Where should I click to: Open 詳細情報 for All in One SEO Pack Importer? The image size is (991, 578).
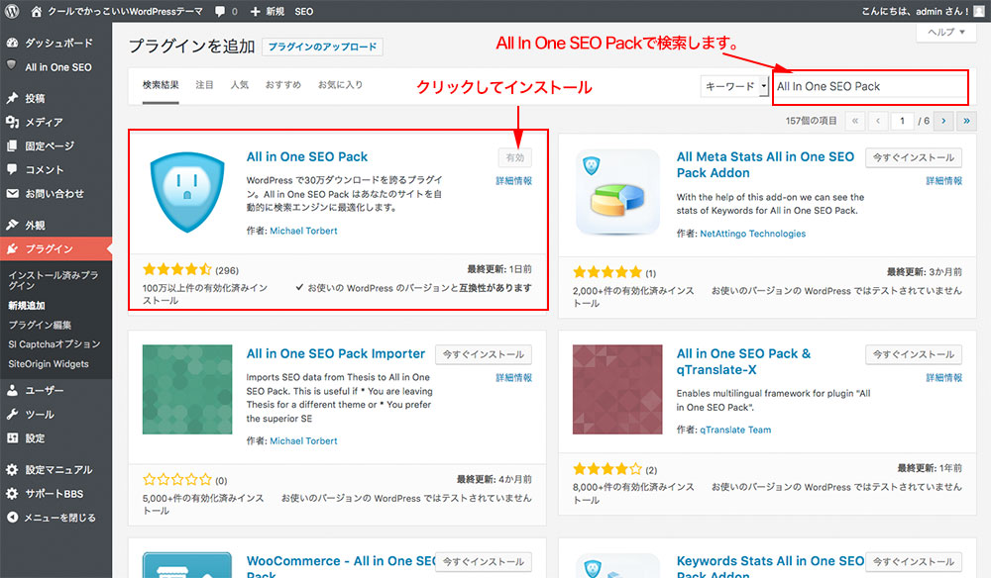(x=513, y=378)
